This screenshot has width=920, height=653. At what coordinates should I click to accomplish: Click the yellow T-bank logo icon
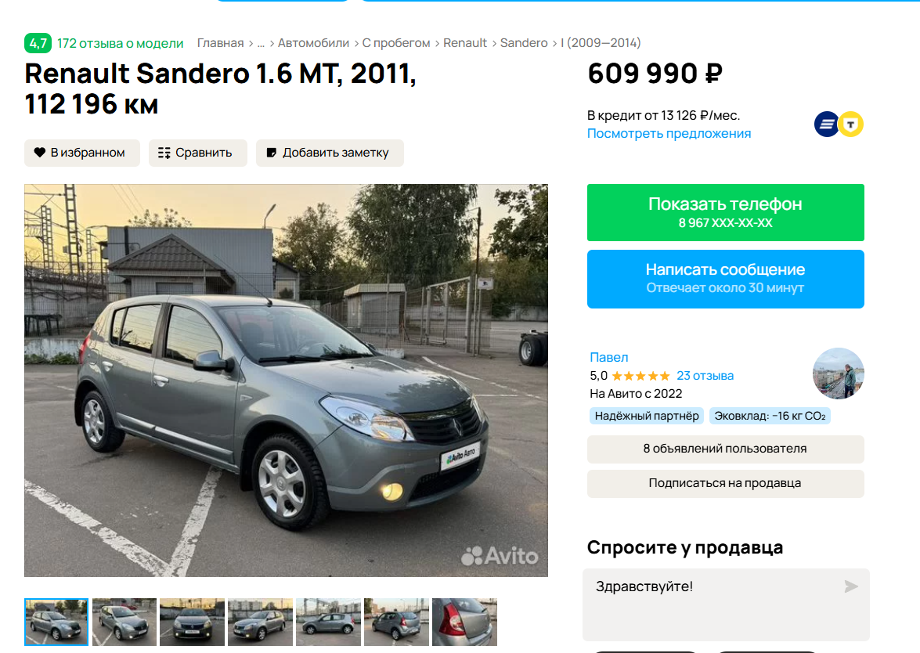[x=851, y=124]
